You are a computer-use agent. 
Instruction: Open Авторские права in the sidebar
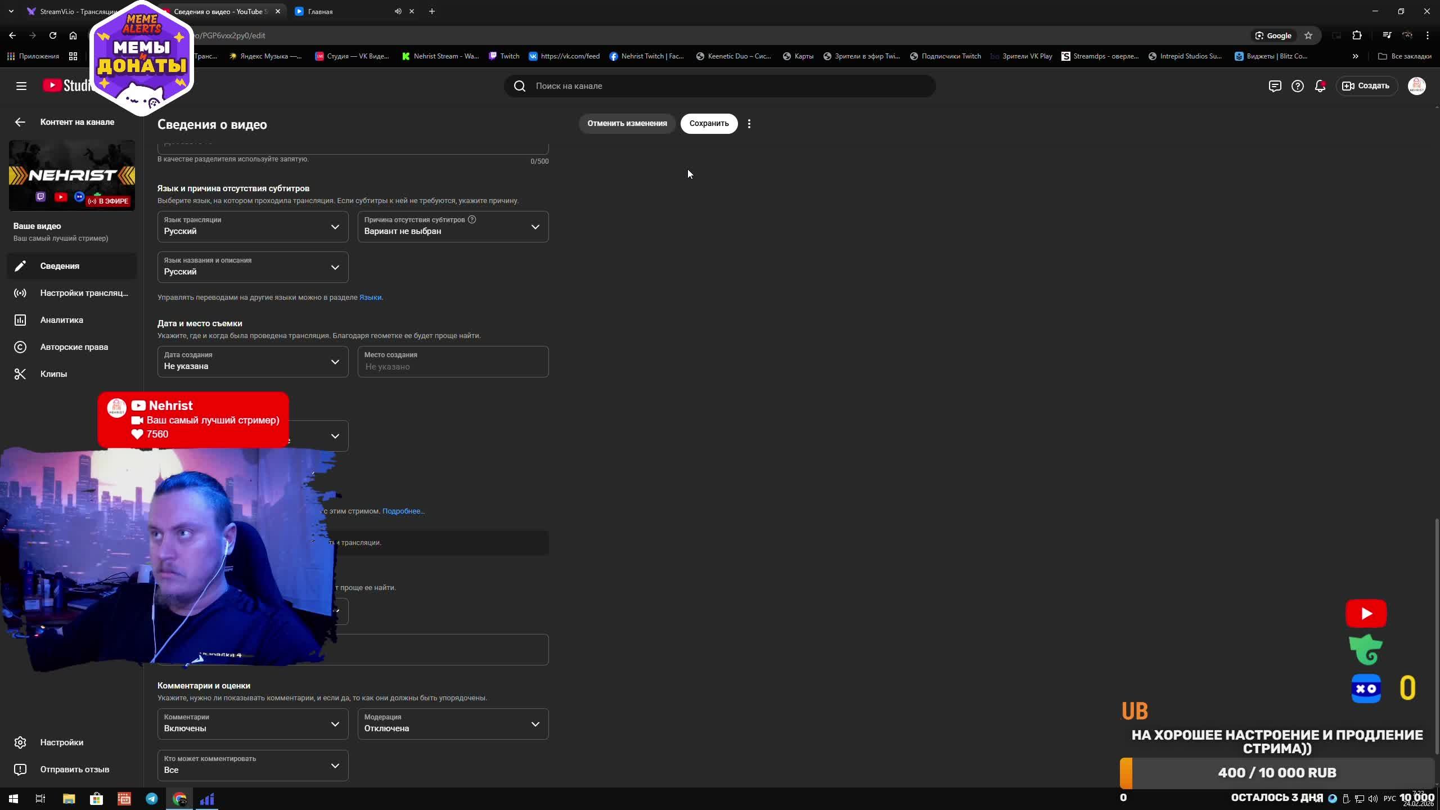(x=74, y=347)
